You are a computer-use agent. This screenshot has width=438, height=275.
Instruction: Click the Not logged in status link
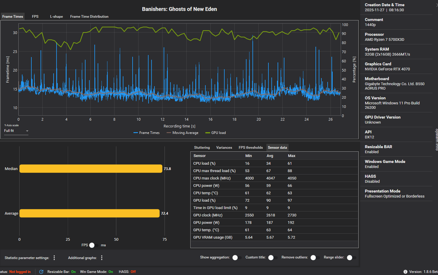pos(20,272)
